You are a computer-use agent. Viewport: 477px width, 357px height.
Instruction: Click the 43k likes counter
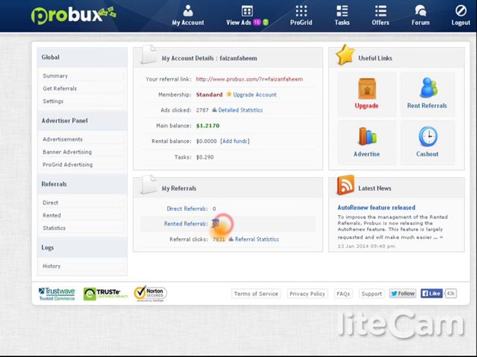[x=451, y=293]
